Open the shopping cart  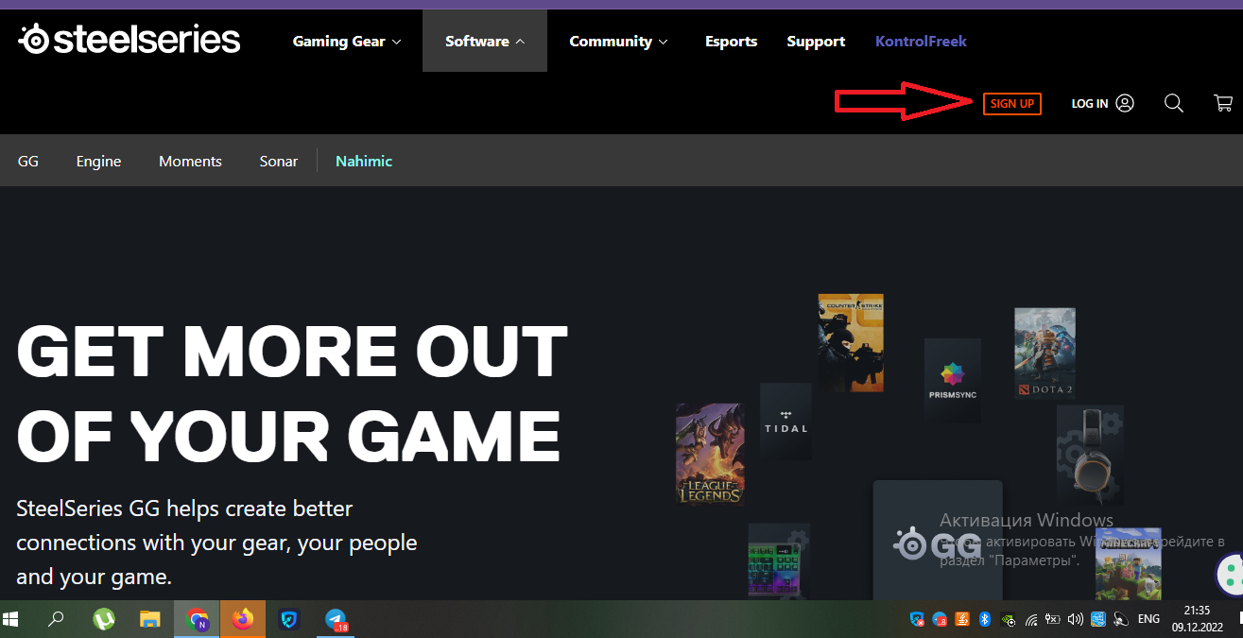coord(1223,103)
